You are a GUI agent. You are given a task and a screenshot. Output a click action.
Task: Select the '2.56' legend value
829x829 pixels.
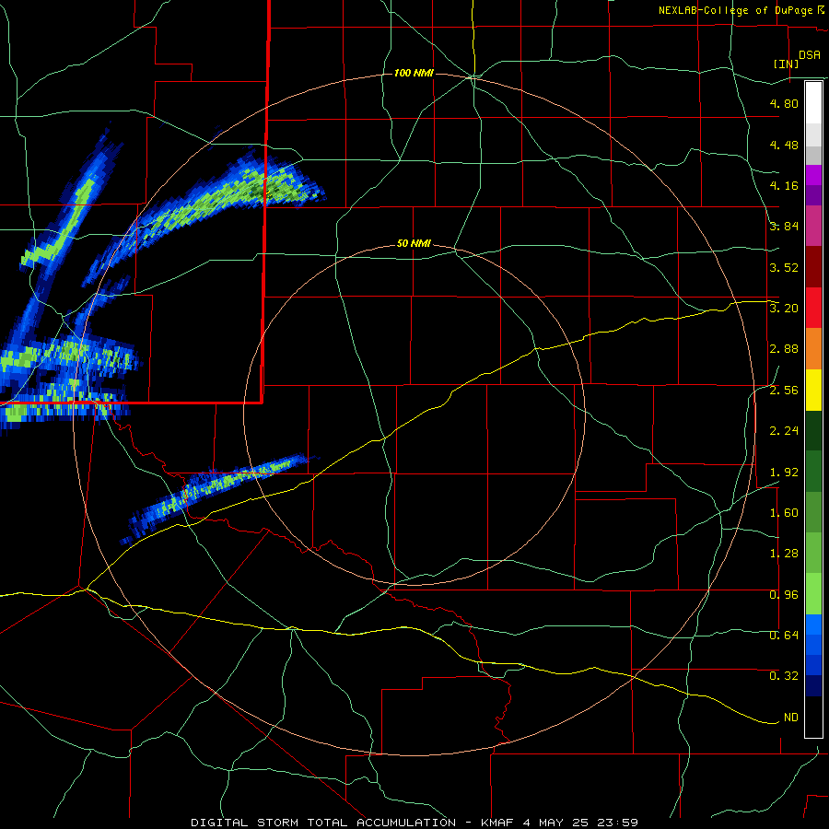(x=784, y=391)
